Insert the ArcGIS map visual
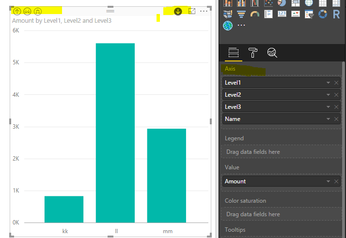The image size is (346, 238). [227, 26]
